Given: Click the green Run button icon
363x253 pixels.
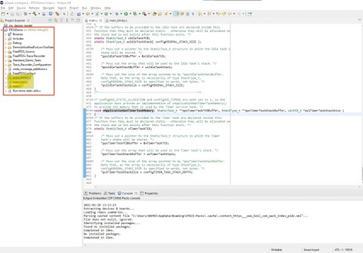Looking at the screenshot, I should point(126,14).
